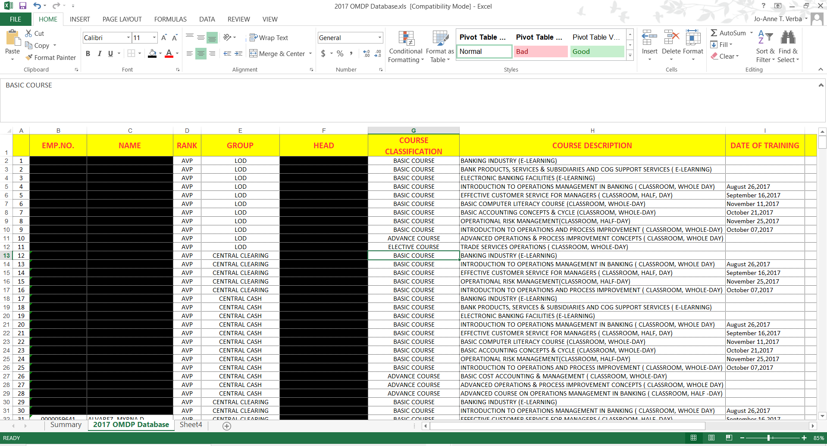Toggle Bold formatting
This screenshot has height=446, width=827.
pyautogui.click(x=88, y=53)
